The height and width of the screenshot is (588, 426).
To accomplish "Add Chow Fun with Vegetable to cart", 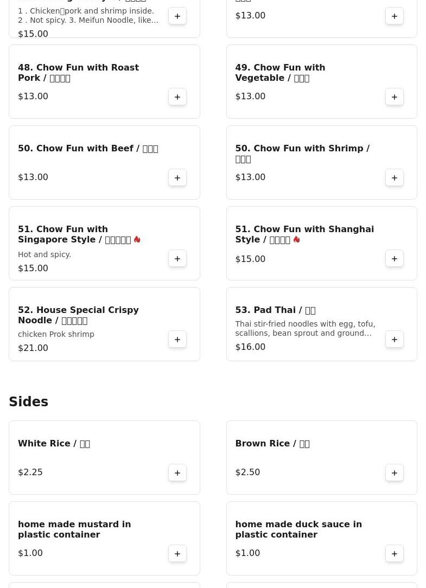I will 395,97.
